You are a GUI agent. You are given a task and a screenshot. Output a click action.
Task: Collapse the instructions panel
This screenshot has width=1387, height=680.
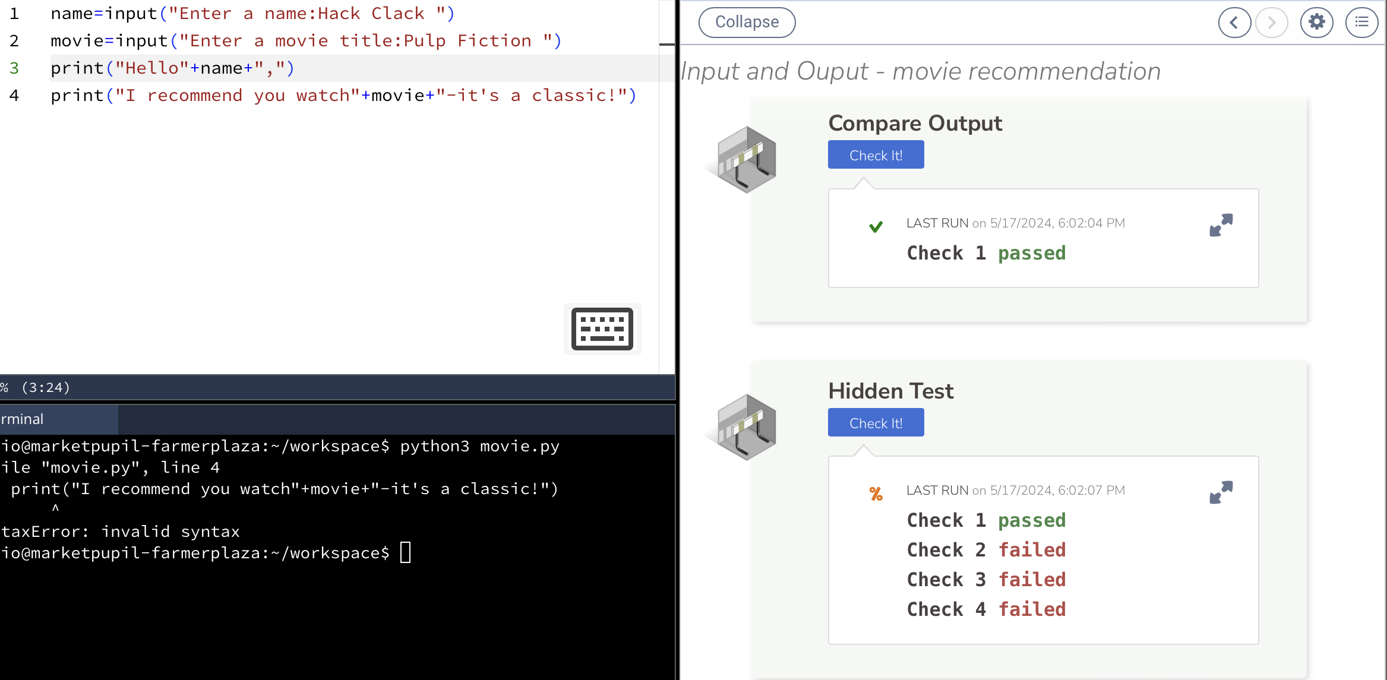[747, 22]
